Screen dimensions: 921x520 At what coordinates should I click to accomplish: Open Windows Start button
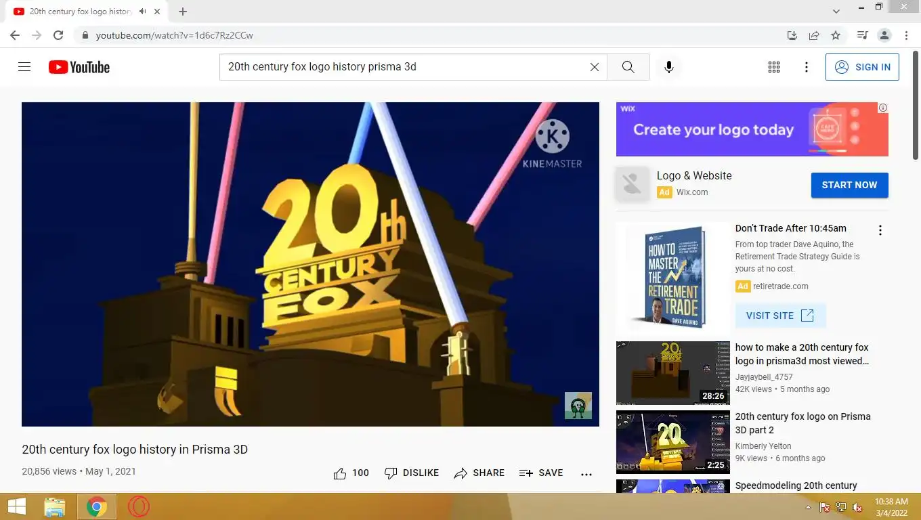[x=17, y=506]
